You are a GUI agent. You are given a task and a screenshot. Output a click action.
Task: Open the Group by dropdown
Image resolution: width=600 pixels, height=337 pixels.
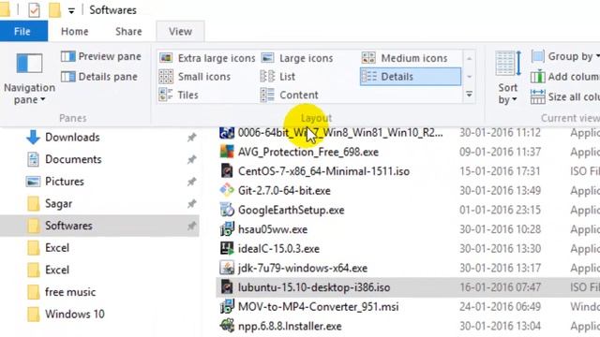point(565,56)
